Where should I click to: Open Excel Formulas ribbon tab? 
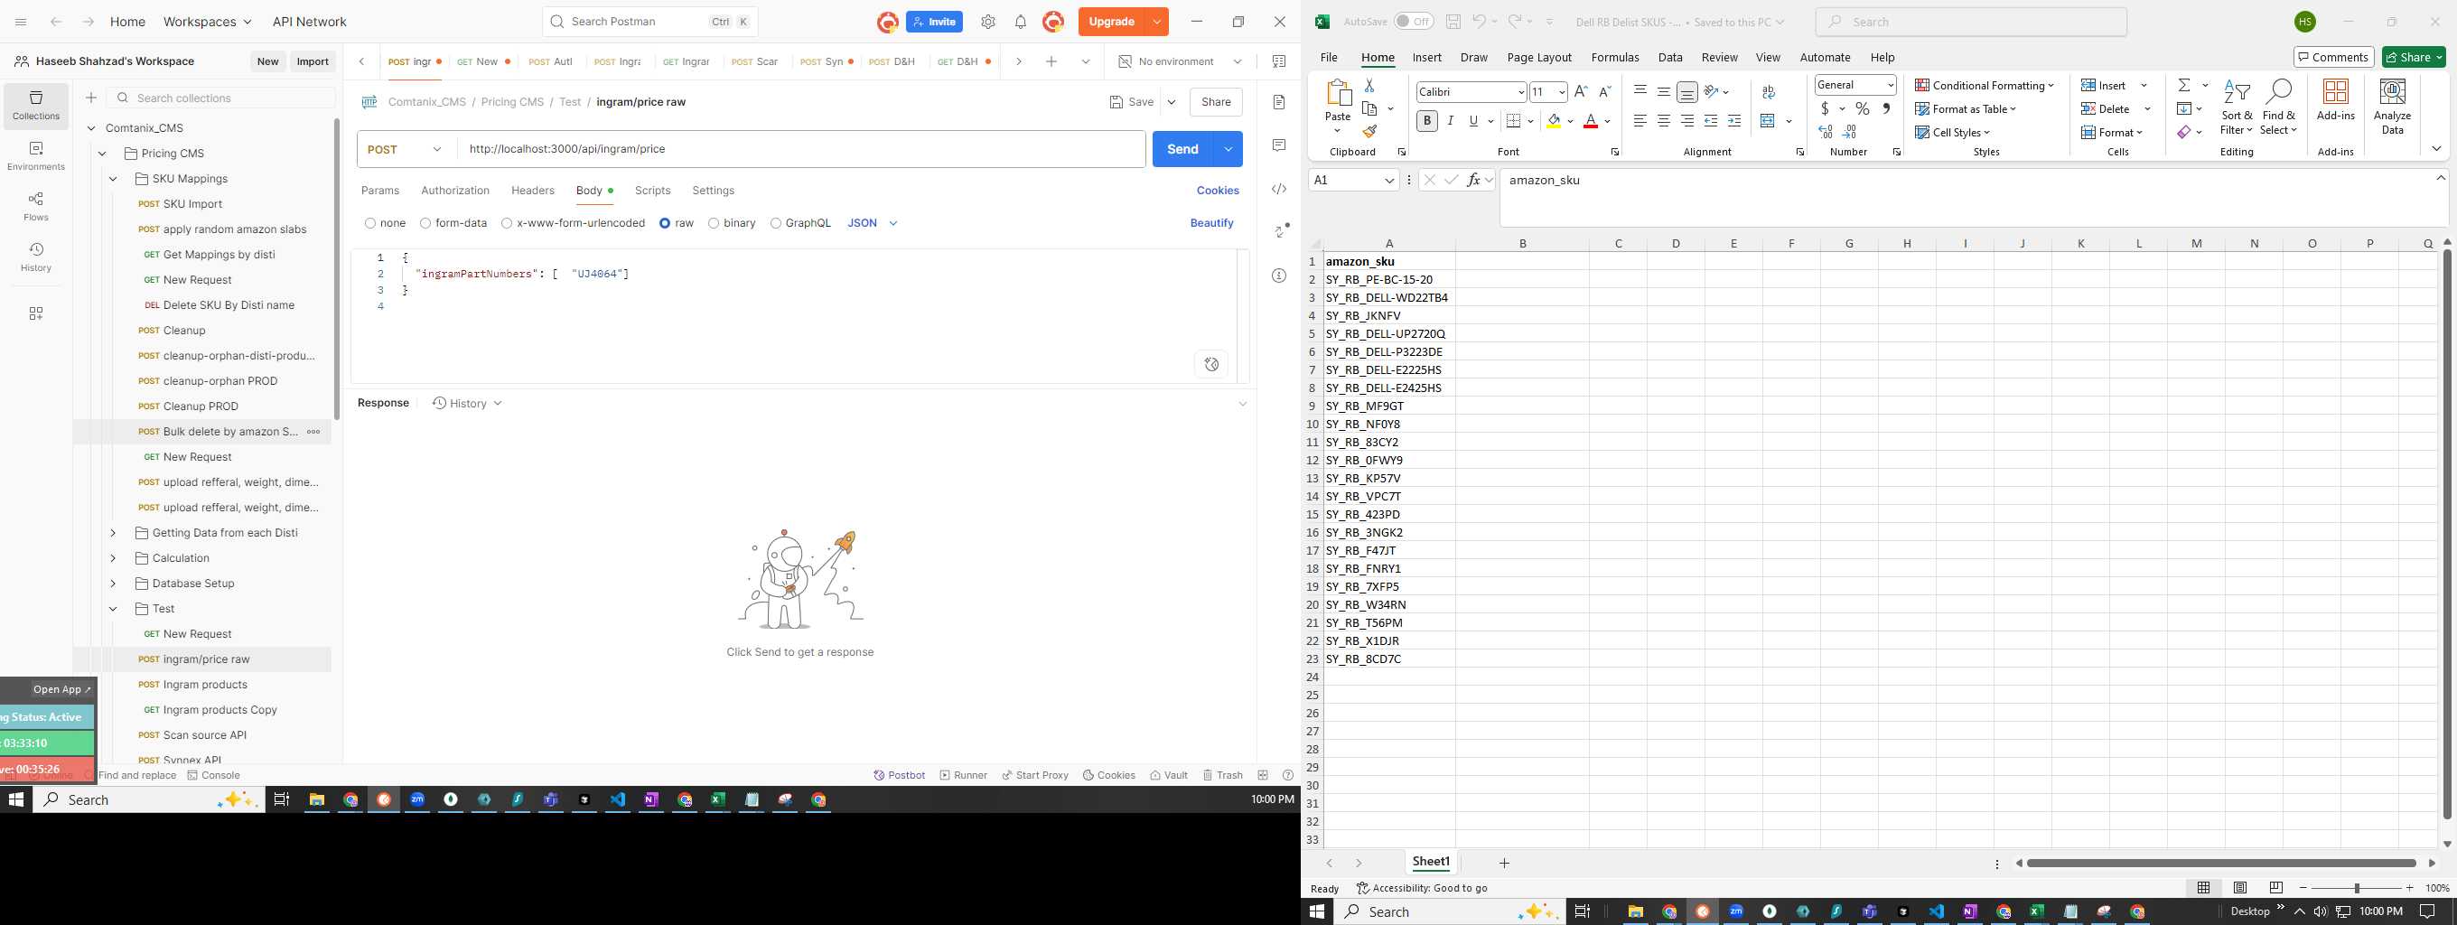click(1615, 57)
